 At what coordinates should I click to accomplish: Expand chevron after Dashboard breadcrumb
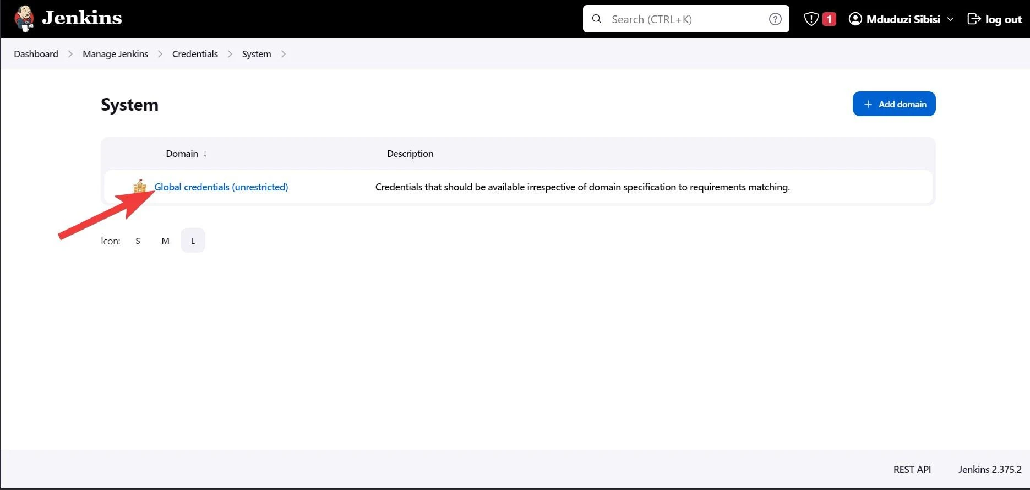click(x=70, y=54)
